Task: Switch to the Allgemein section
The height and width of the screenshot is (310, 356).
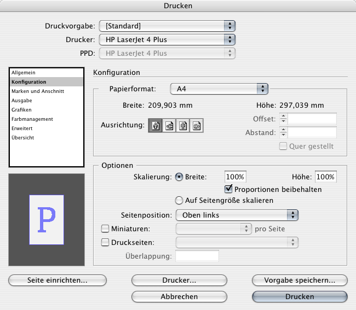Action: coord(23,73)
